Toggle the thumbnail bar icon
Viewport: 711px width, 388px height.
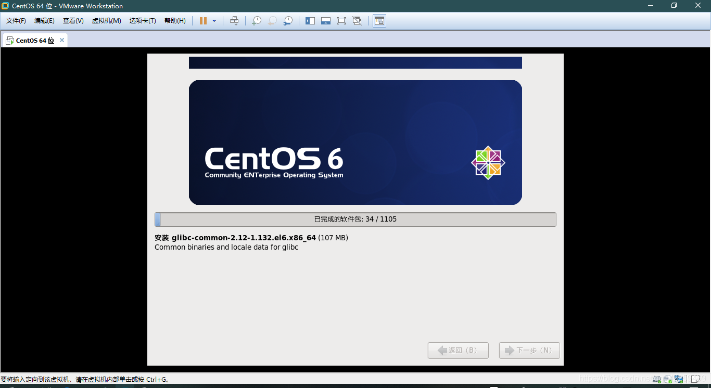(326, 21)
